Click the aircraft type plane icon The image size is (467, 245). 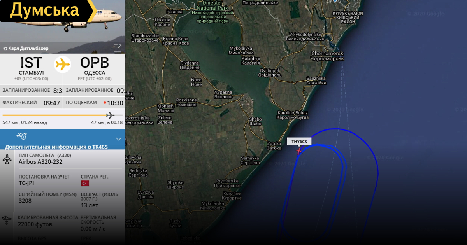click(7, 159)
